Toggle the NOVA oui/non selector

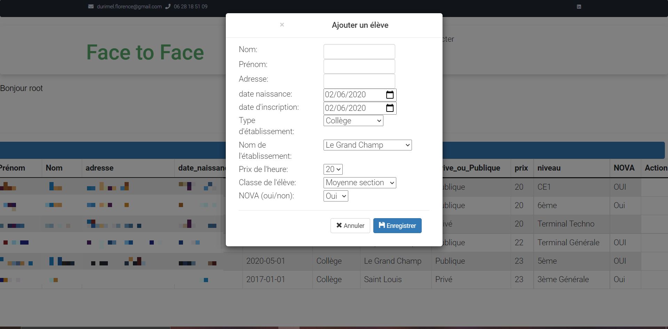point(336,196)
